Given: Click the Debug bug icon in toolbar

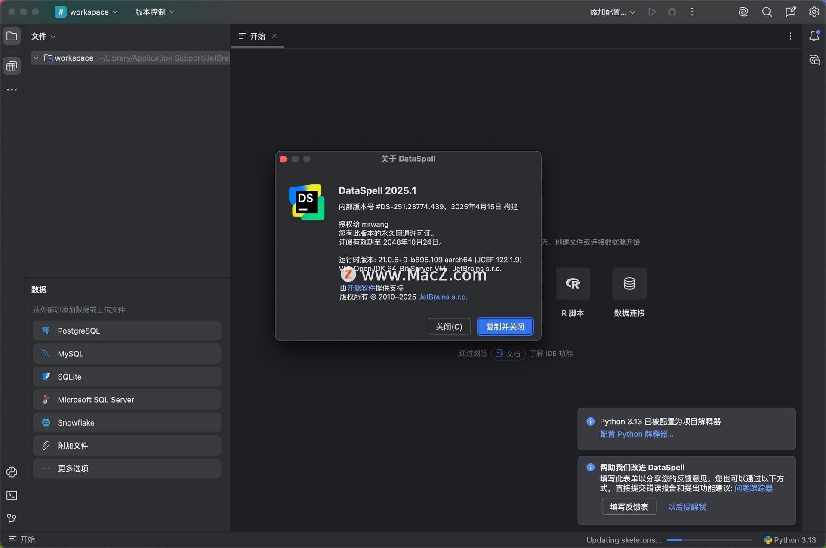Looking at the screenshot, I should pos(672,12).
